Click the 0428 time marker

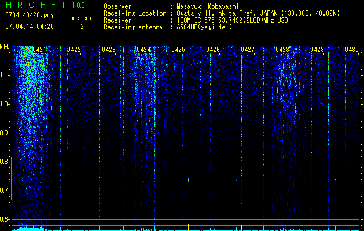282,50
